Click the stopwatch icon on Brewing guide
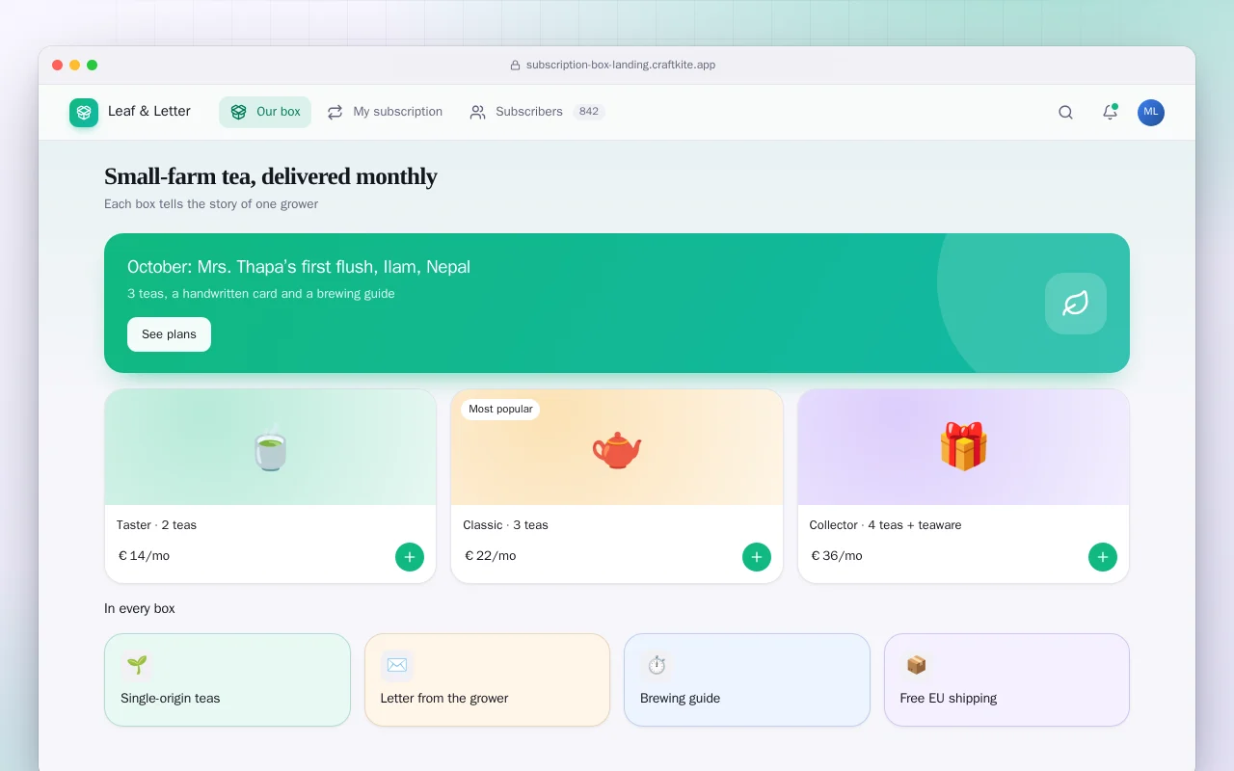The image size is (1234, 771). point(657,665)
